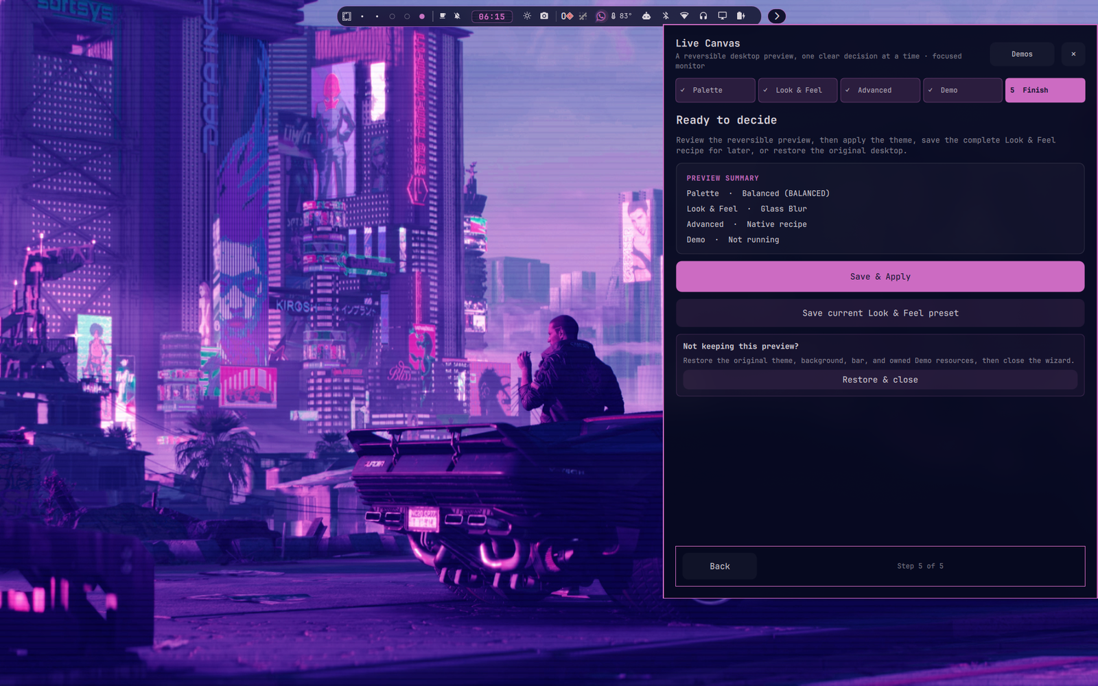This screenshot has width=1098, height=686.
Task: Click the 'Balanced (BALANCED)' palette summary value
Action: click(x=786, y=193)
